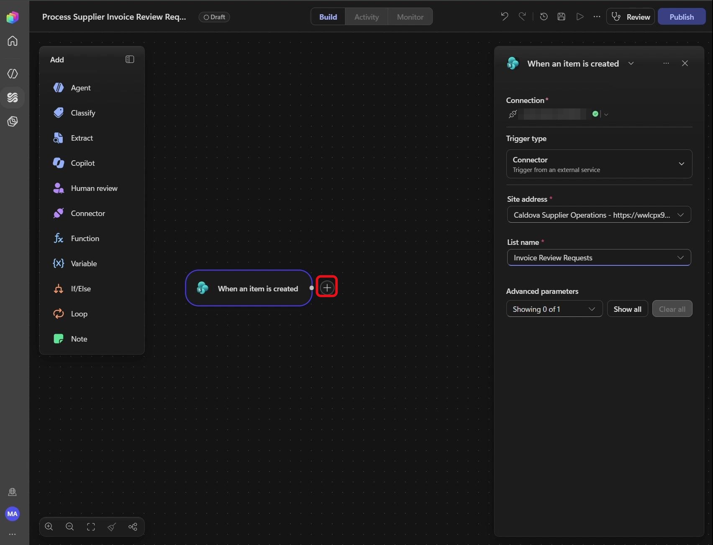
Task: Switch to the Monitor tab
Action: (410, 17)
